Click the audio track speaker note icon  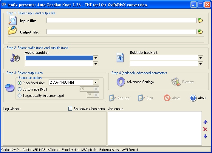(x=15, y=58)
